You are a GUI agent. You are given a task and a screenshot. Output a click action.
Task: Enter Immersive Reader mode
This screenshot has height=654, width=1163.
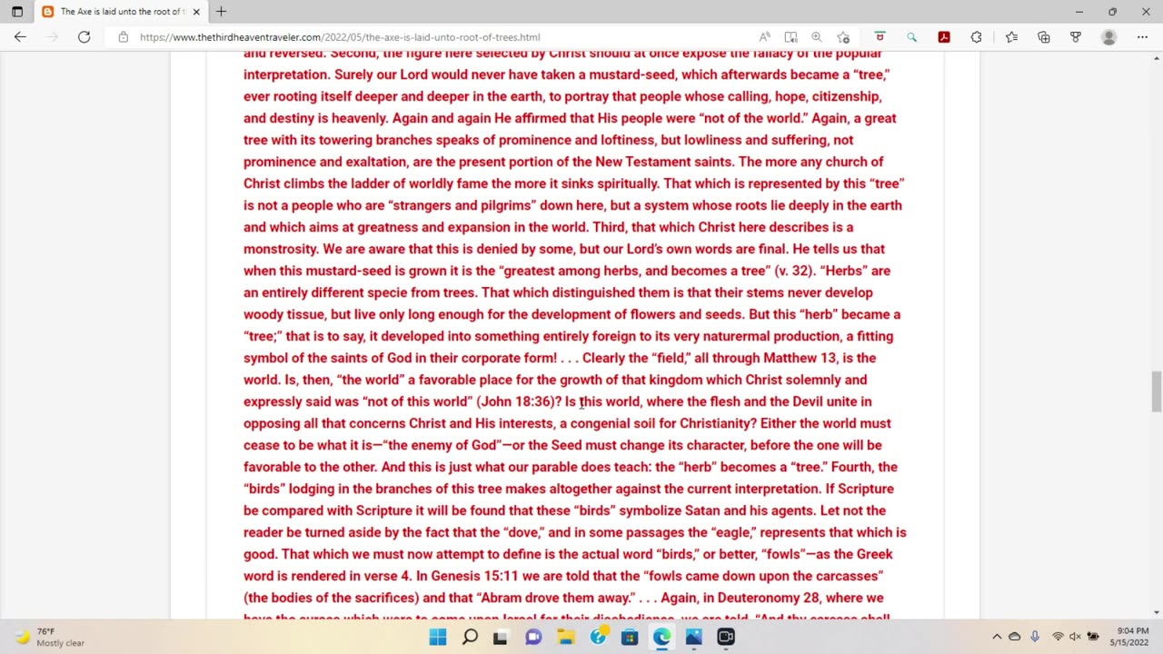click(790, 37)
